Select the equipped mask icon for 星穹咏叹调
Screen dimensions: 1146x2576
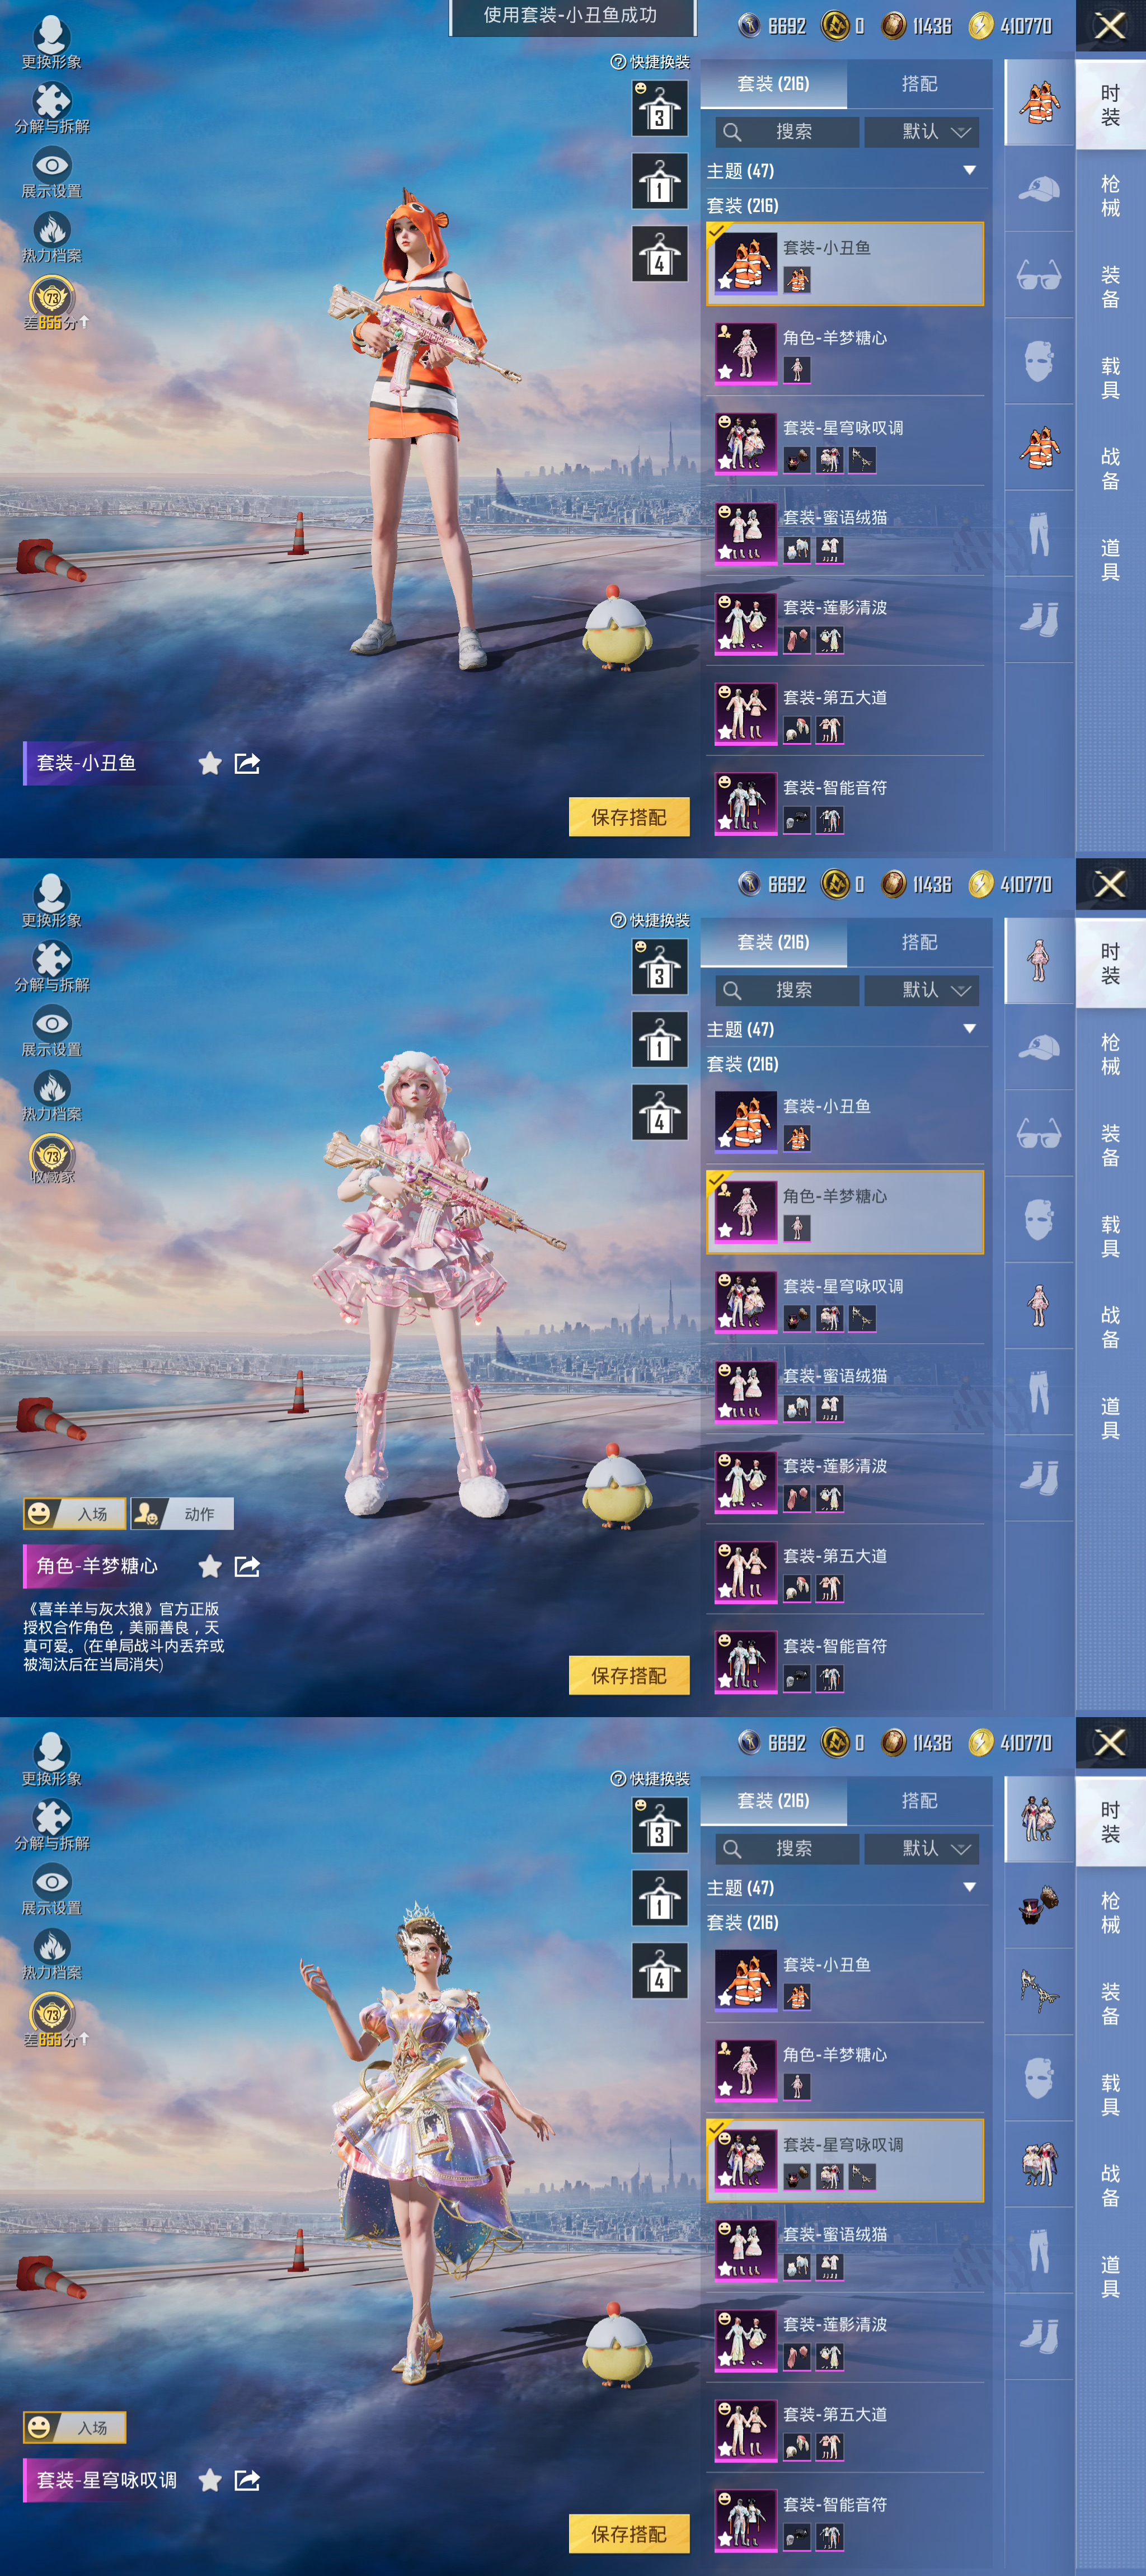click(x=1039, y=1991)
